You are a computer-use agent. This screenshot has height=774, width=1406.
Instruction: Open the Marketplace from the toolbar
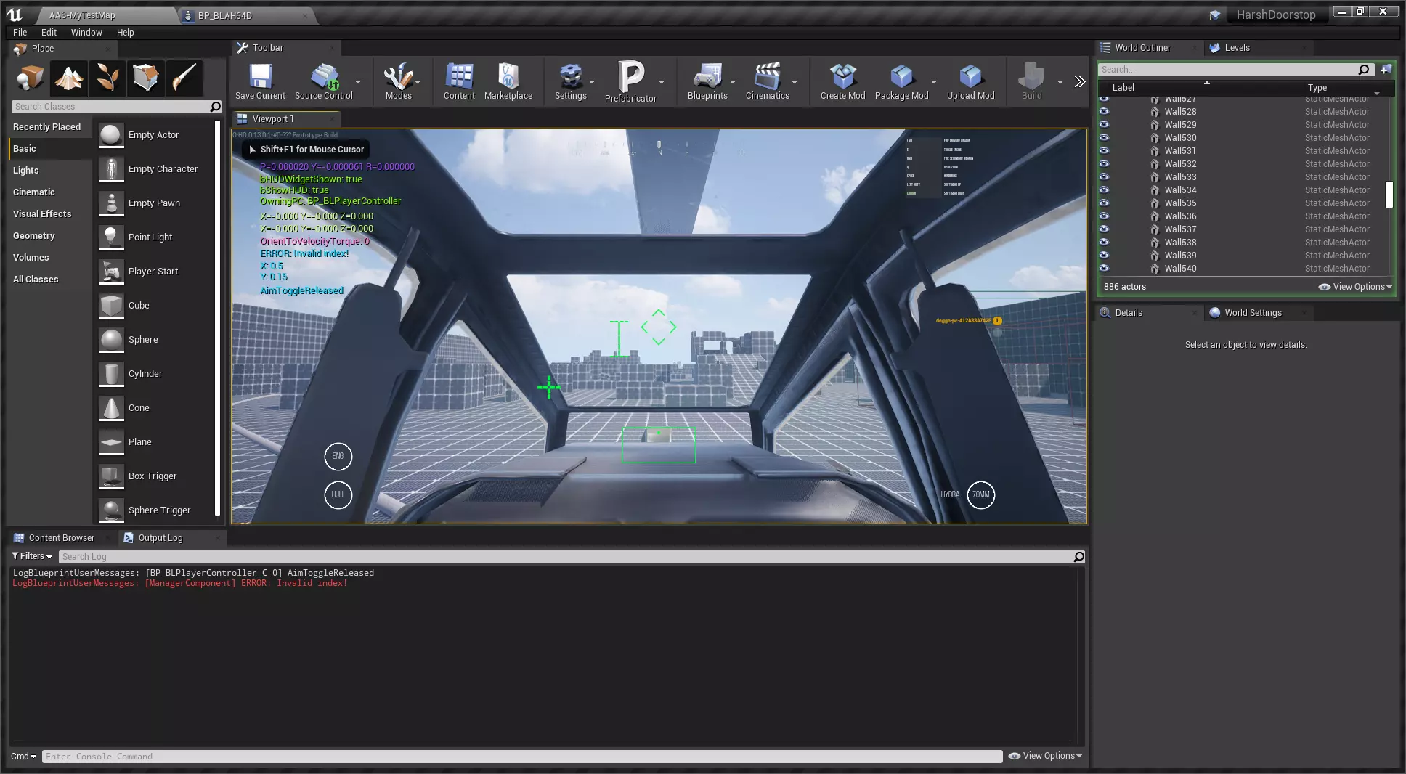coord(508,76)
